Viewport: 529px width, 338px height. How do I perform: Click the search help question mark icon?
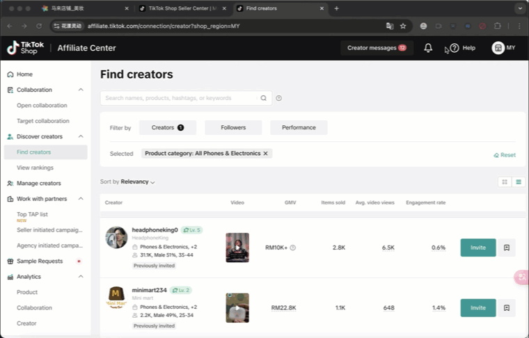279,98
